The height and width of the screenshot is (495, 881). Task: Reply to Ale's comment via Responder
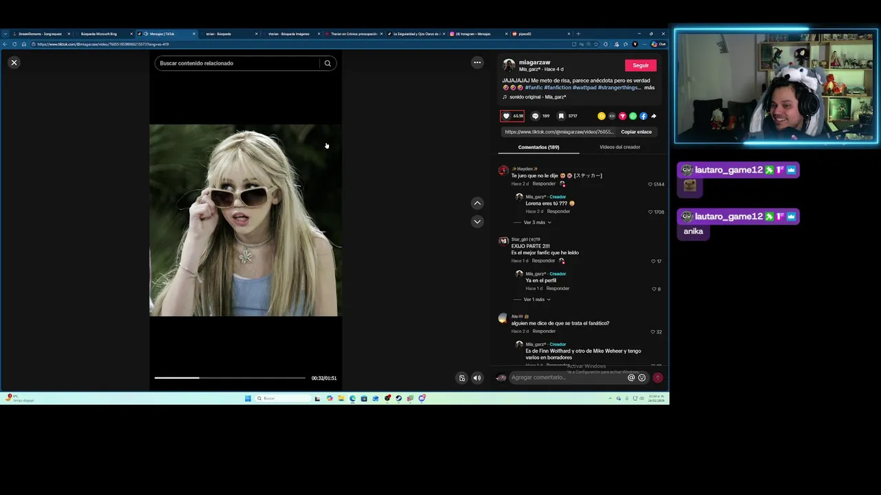tap(544, 331)
